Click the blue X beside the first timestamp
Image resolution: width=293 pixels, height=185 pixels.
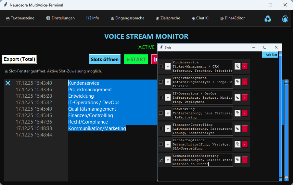pos(8,83)
